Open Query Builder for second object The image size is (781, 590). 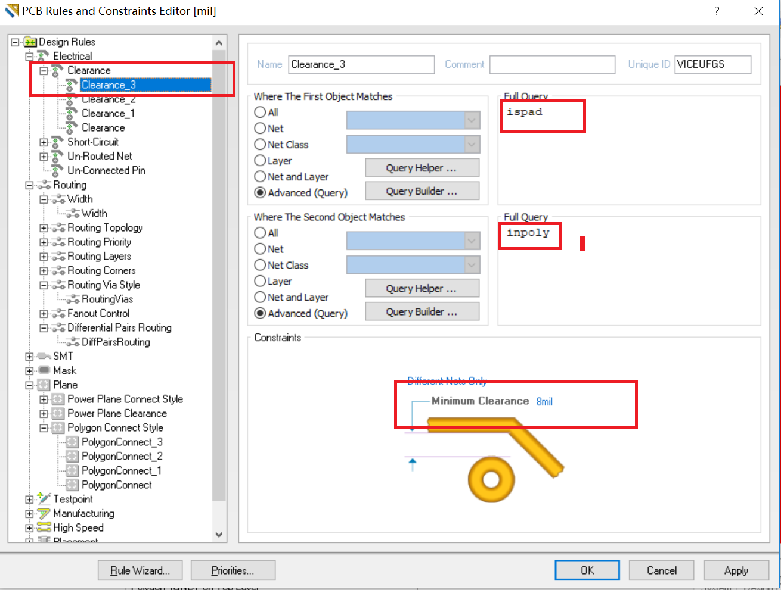coord(422,312)
